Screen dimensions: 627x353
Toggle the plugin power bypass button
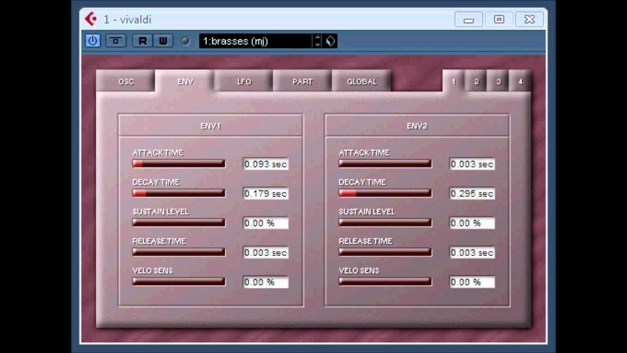(93, 41)
